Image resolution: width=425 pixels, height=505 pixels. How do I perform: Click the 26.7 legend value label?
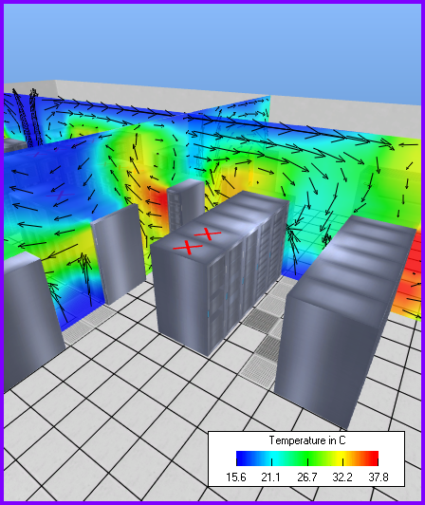point(306,477)
